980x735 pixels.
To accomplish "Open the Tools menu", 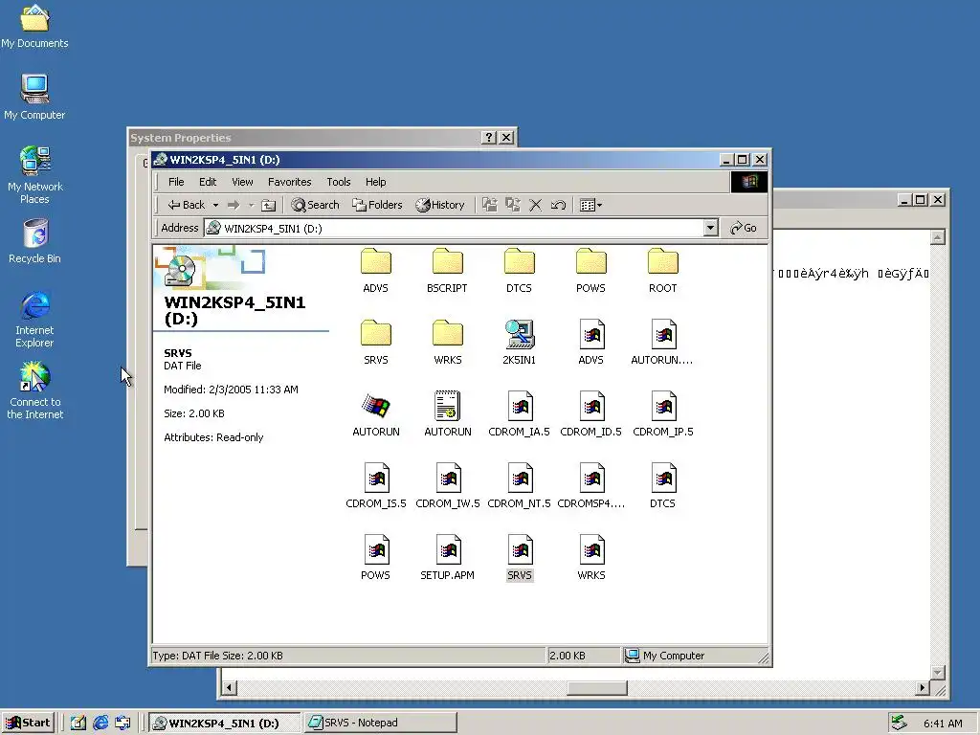I will tap(338, 182).
